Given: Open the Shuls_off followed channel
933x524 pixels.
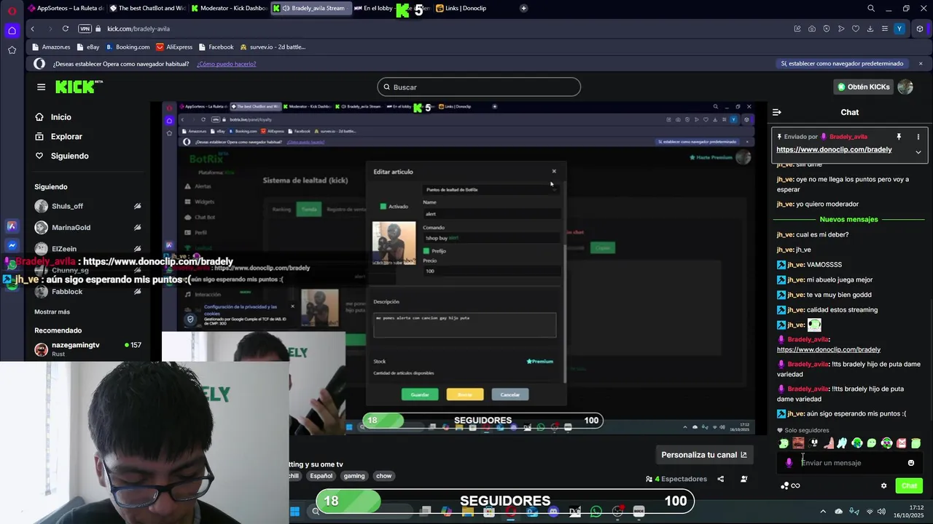Looking at the screenshot, I should tap(87, 206).
